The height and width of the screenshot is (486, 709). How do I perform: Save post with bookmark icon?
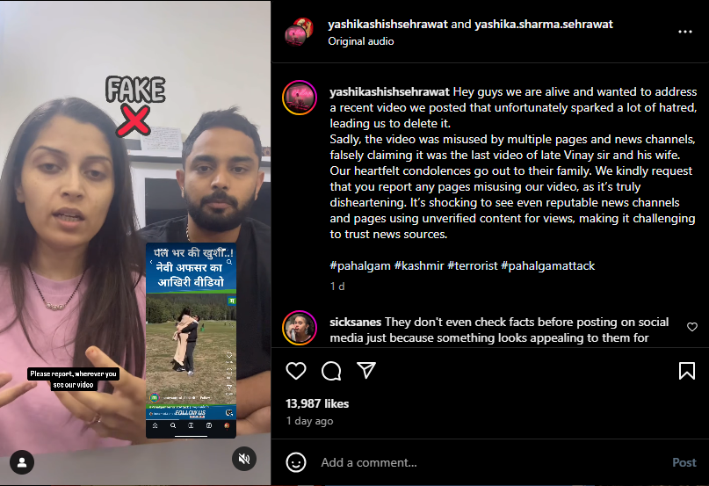pyautogui.click(x=686, y=371)
